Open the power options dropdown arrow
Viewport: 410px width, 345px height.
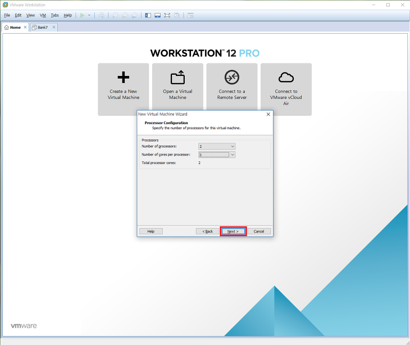[x=89, y=15]
